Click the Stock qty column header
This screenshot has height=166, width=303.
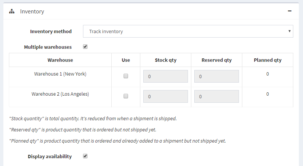[x=166, y=60]
